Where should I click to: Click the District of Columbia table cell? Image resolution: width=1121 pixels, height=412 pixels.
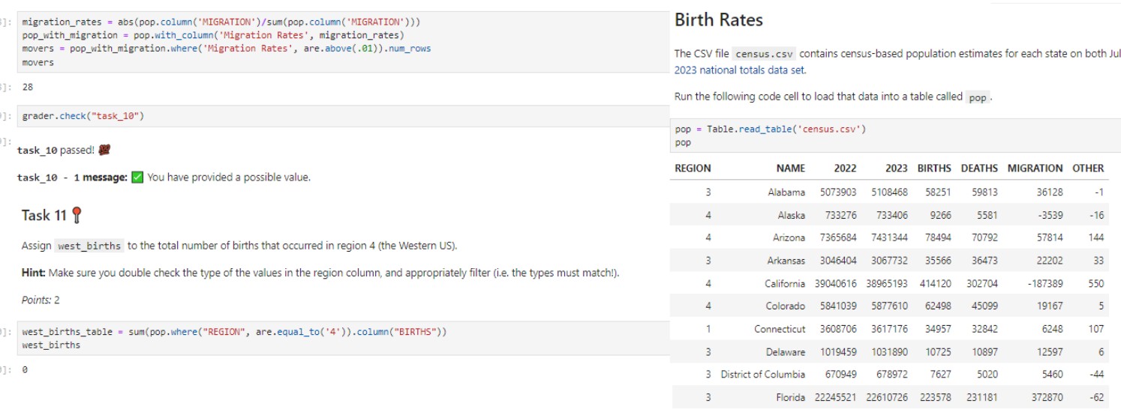tap(762, 375)
